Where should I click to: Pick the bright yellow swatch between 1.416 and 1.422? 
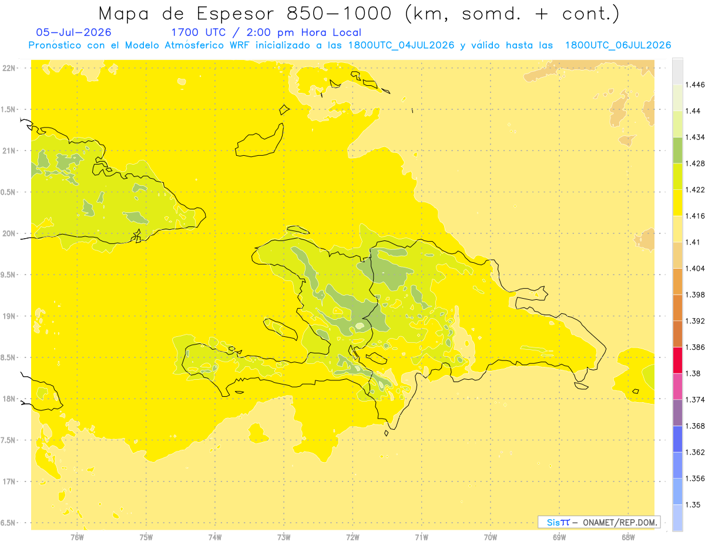tap(677, 202)
